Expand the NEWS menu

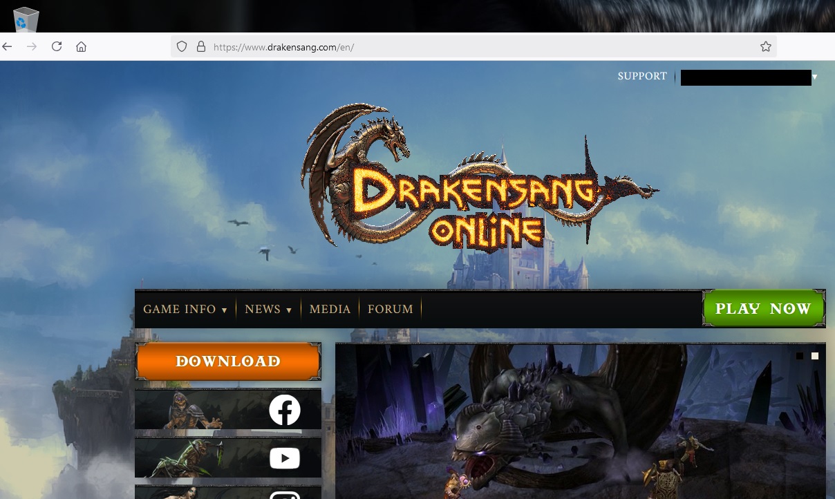point(268,309)
